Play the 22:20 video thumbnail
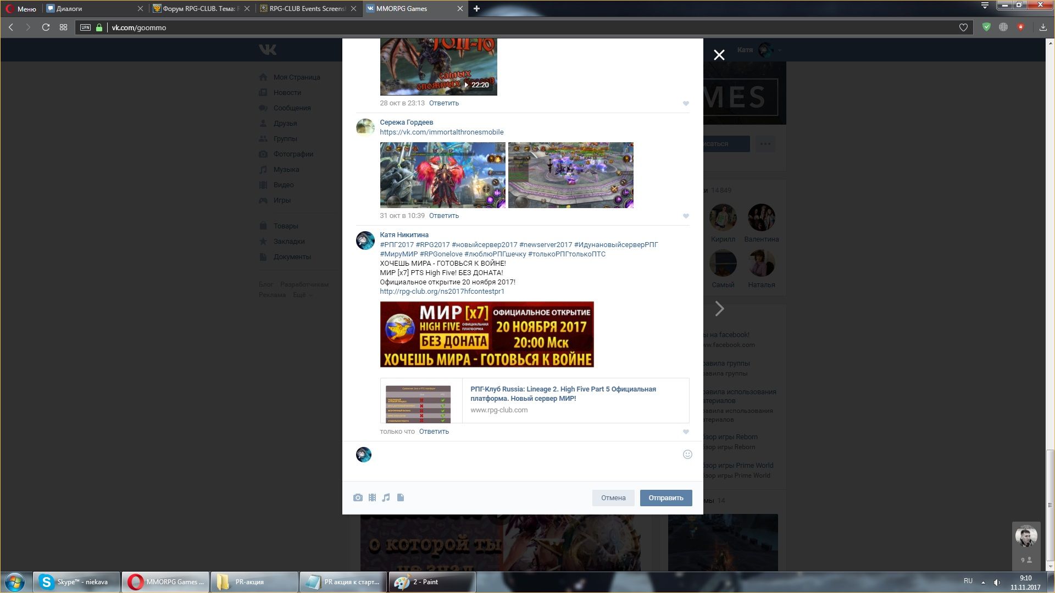Screen dimensions: 1055x593 click(438, 66)
